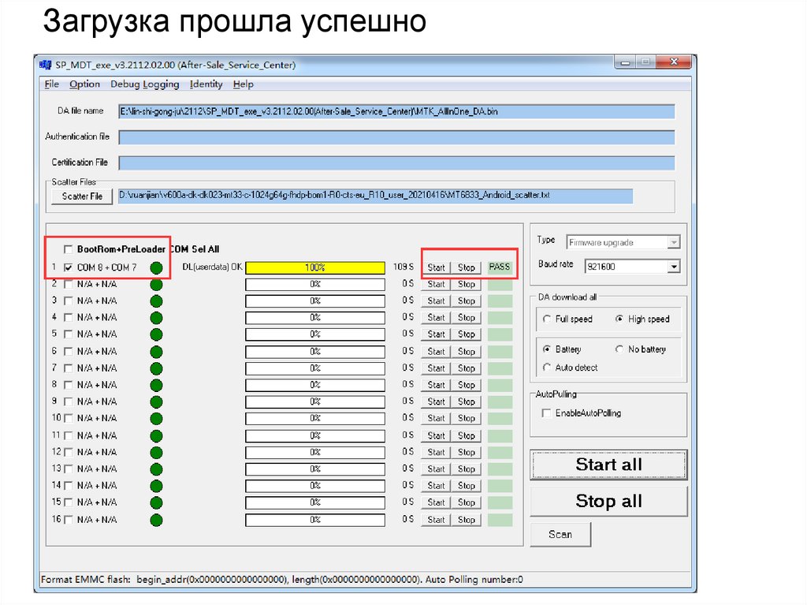Viewport: 807px width, 605px height.
Task: Select the Full speed radio button
Action: pyautogui.click(x=547, y=319)
